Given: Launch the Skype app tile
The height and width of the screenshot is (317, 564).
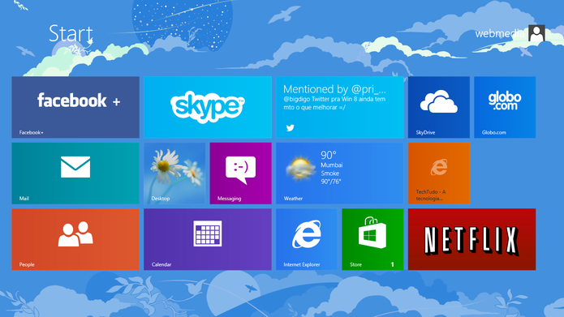Looking at the screenshot, I should pos(208,107).
